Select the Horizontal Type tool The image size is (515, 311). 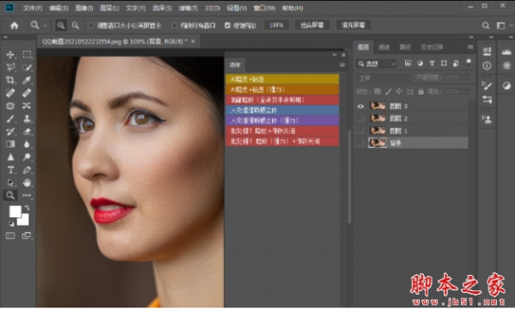(10, 170)
